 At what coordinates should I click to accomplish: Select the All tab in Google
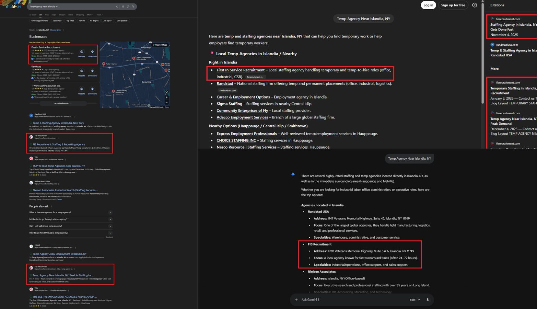[40, 15]
